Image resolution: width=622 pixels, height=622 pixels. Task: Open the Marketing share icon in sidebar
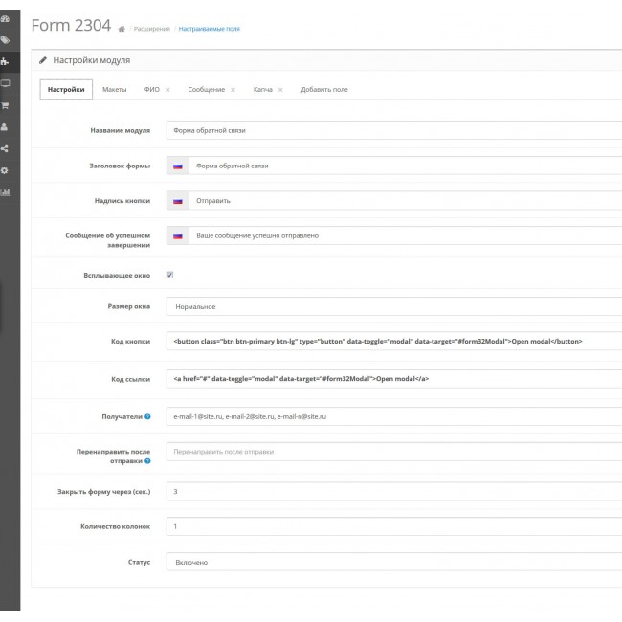click(6, 148)
